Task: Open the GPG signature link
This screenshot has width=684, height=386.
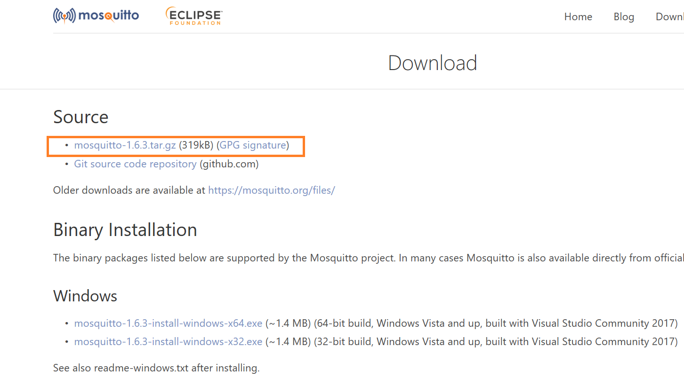Action: [x=253, y=145]
